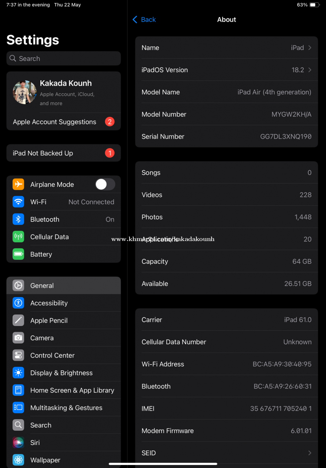This screenshot has width=326, height=468.
Task: Tap the Bluetooth icon in sidebar
Action: tap(18, 219)
